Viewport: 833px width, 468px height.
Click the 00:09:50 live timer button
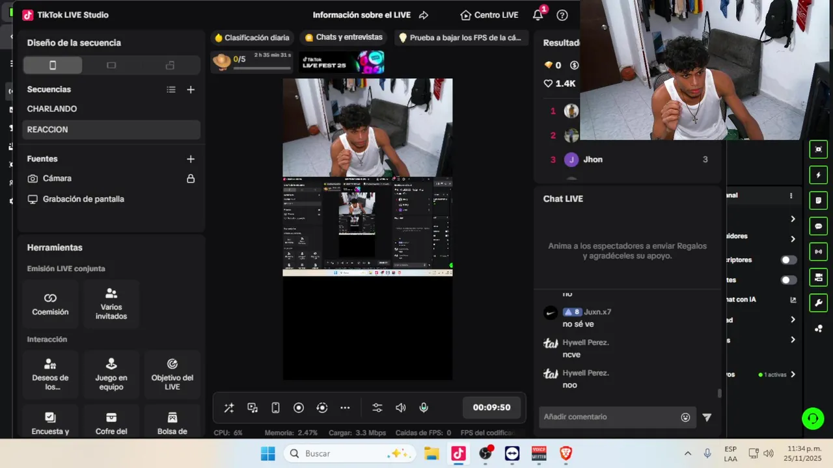coord(491,408)
